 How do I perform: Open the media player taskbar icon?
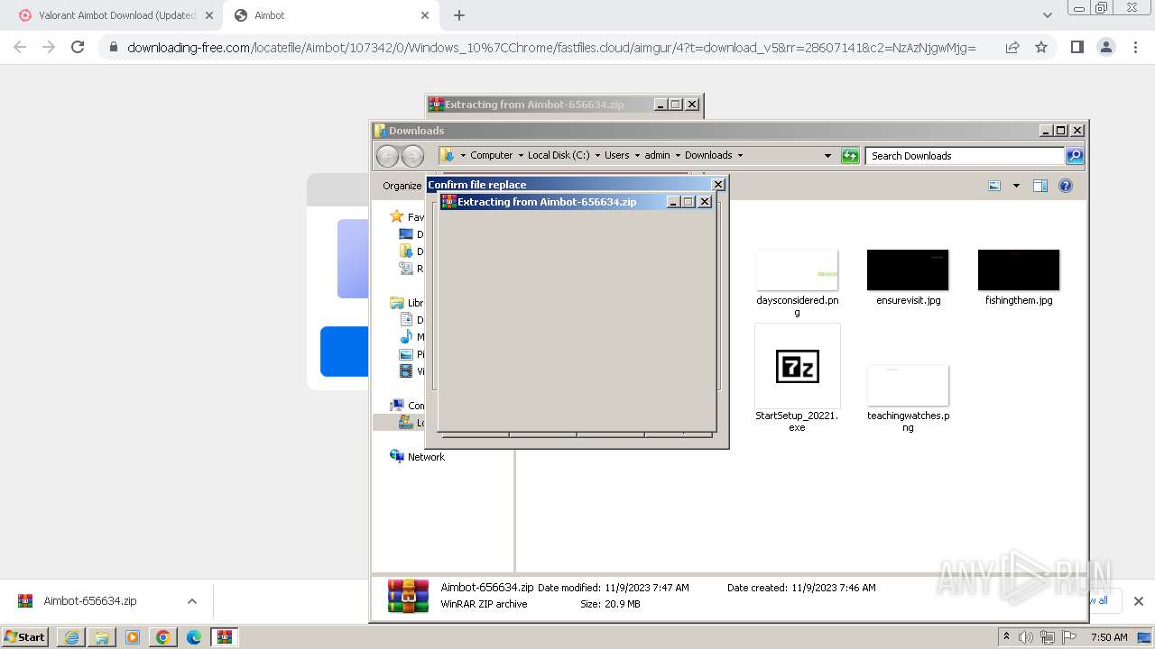point(133,637)
